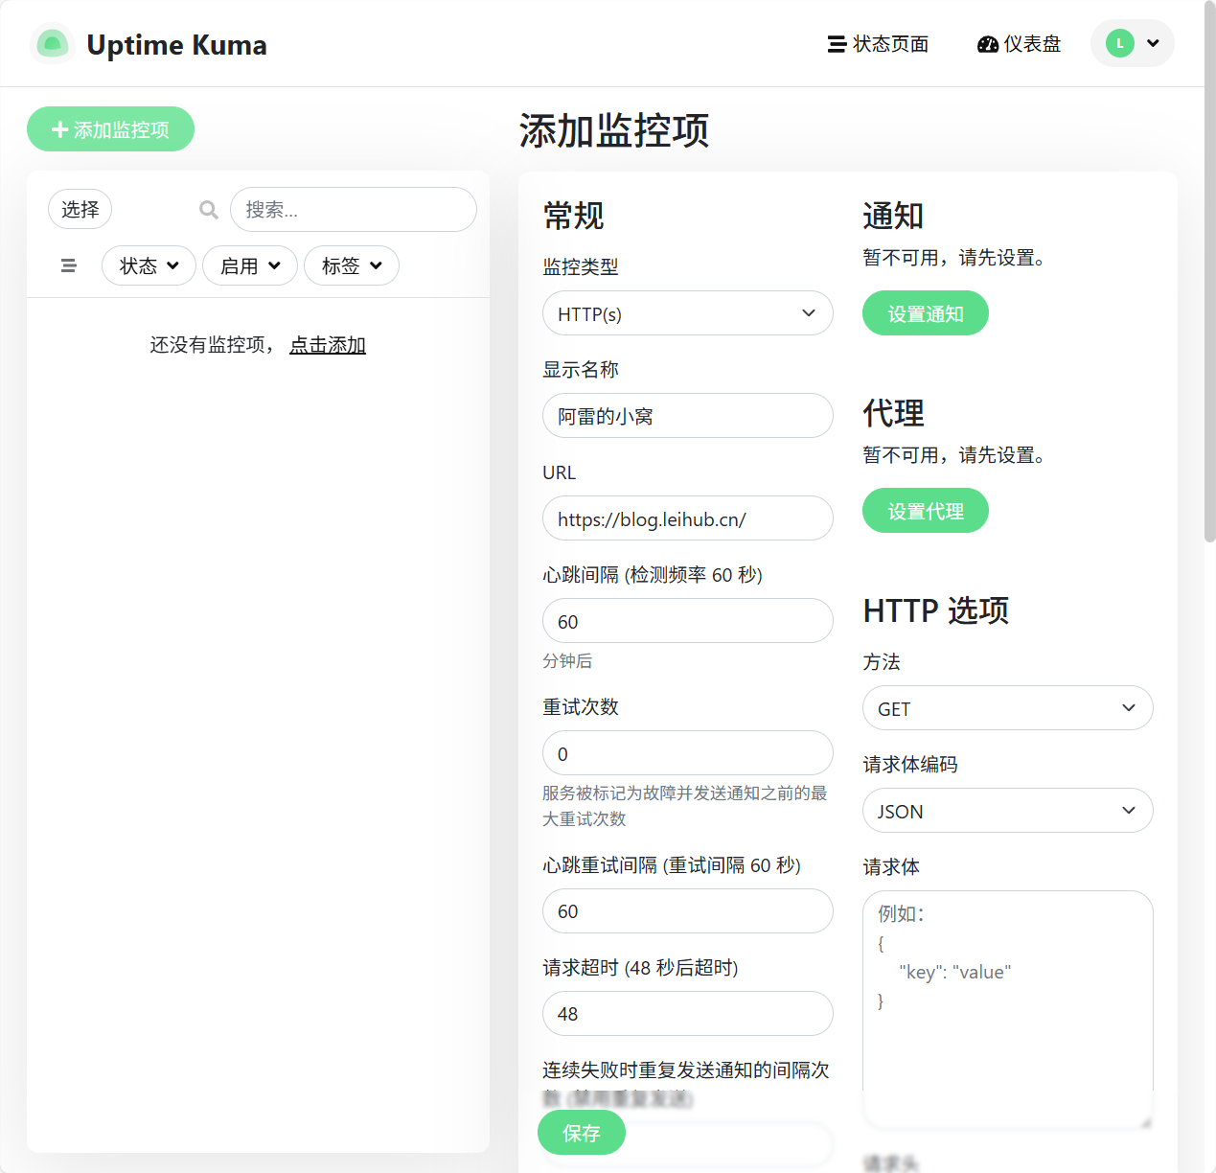Open the 标签 filter dropdown
1216x1173 pixels.
tap(351, 265)
